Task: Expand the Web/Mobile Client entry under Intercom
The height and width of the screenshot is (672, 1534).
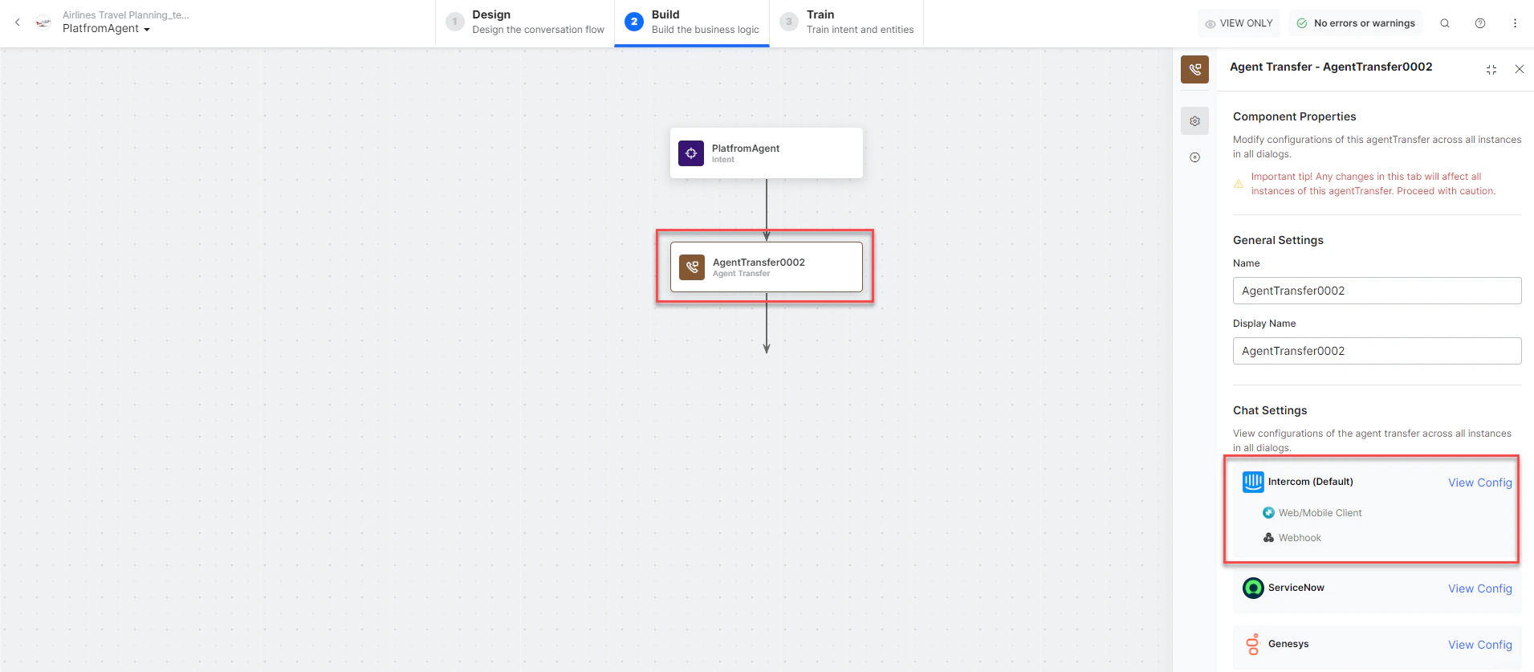Action: (x=1267, y=512)
